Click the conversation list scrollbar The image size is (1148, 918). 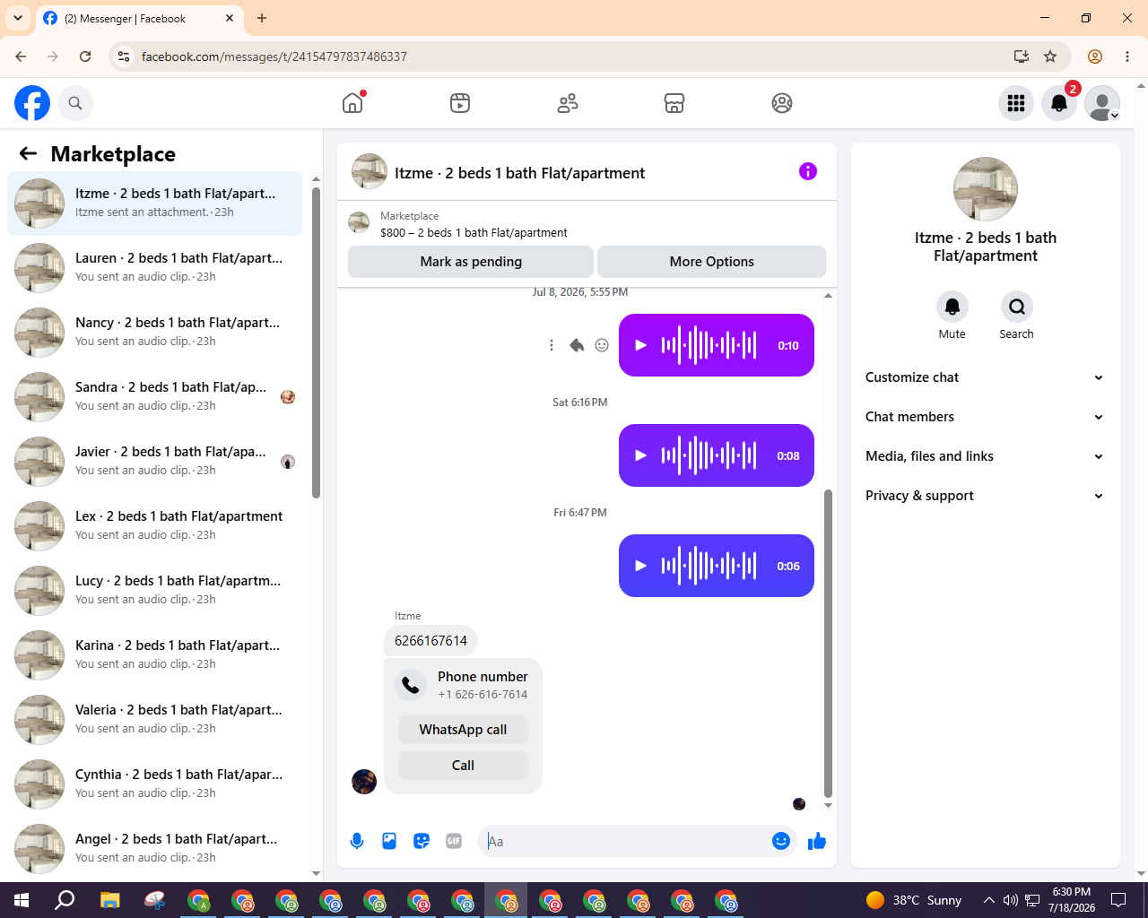316,342
